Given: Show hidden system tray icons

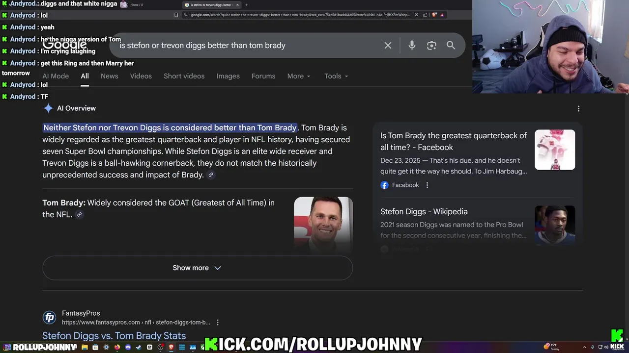Looking at the screenshot, I should [585, 347].
